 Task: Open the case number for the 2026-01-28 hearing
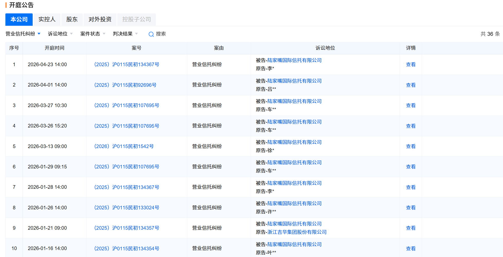click(127, 187)
